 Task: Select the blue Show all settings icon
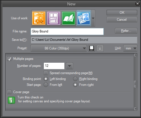pos(84,18)
